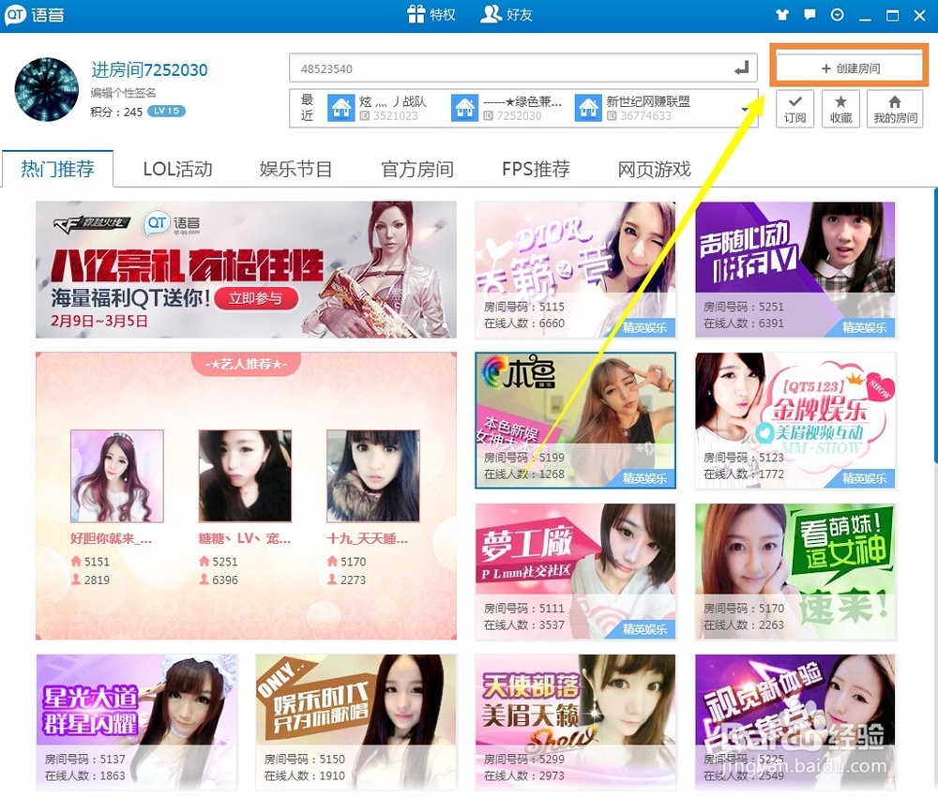The width and height of the screenshot is (938, 798).
Task: Edit the 编辑个性签名 signature text
Action: coord(123,93)
